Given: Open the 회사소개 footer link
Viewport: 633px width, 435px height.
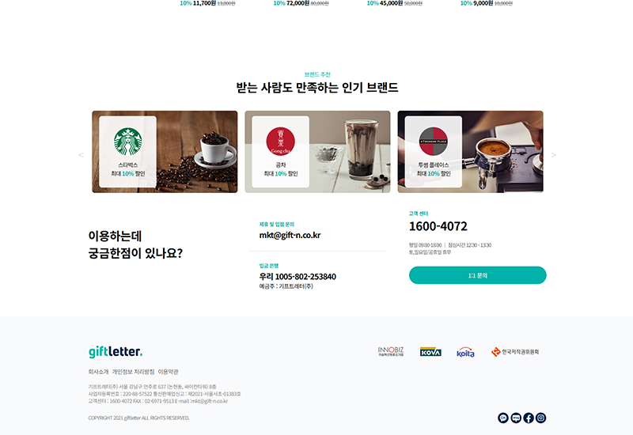Looking at the screenshot, I should [98, 372].
